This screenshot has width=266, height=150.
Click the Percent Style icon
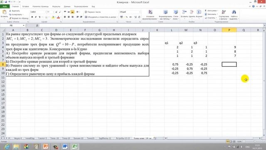(126, 17)
